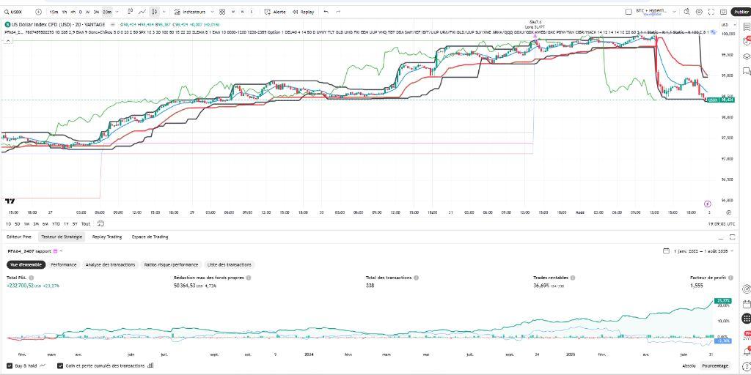
Task: Open the date range picker 1 janv. 2022
Action: pyautogui.click(x=698, y=250)
